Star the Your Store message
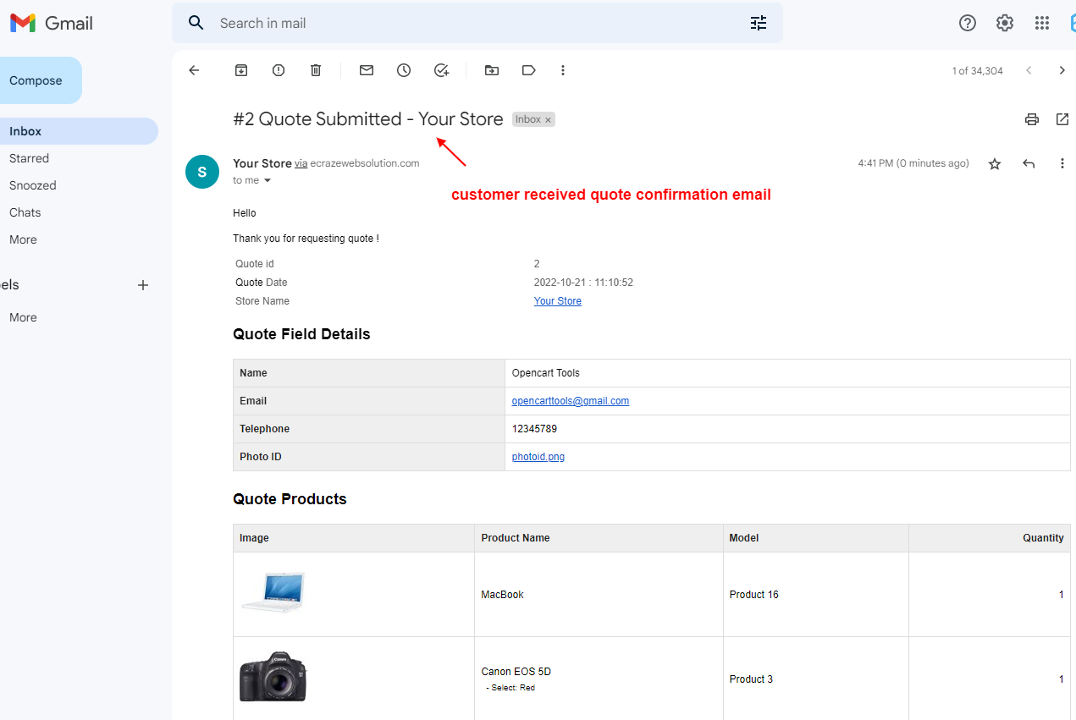This screenshot has width=1076, height=720. [x=995, y=164]
